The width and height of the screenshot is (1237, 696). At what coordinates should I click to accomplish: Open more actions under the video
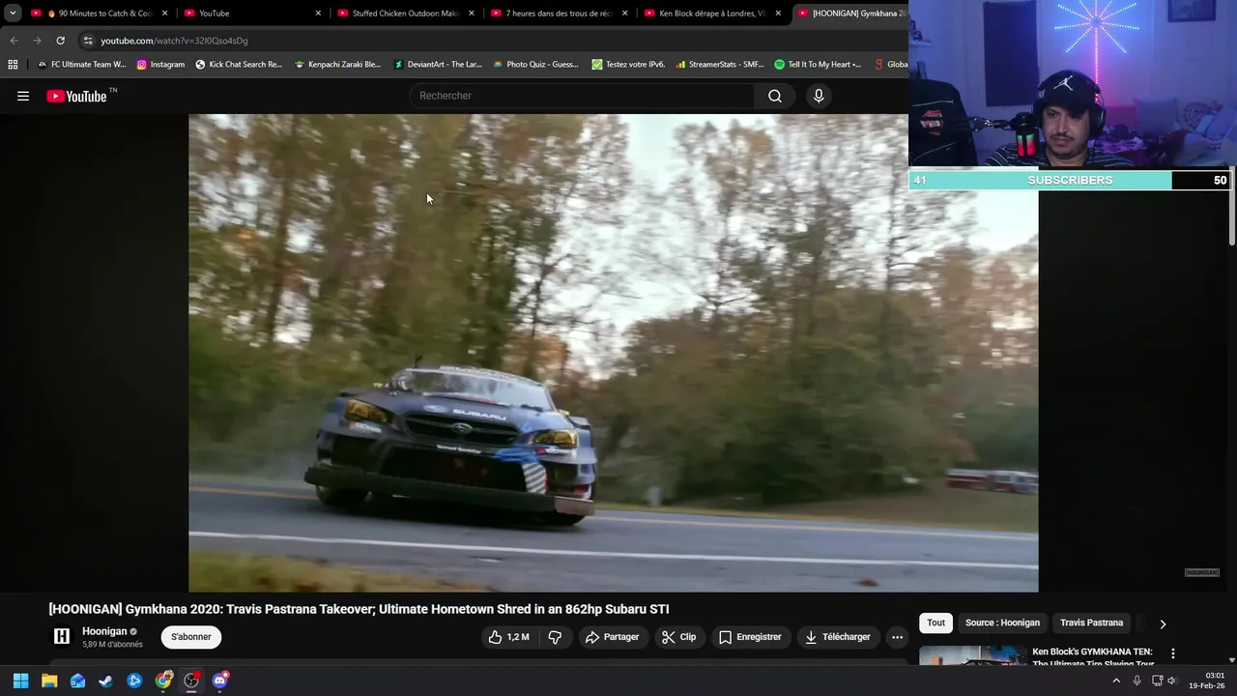point(897,637)
